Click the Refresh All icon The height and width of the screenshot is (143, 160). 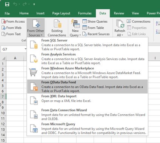point(120,24)
